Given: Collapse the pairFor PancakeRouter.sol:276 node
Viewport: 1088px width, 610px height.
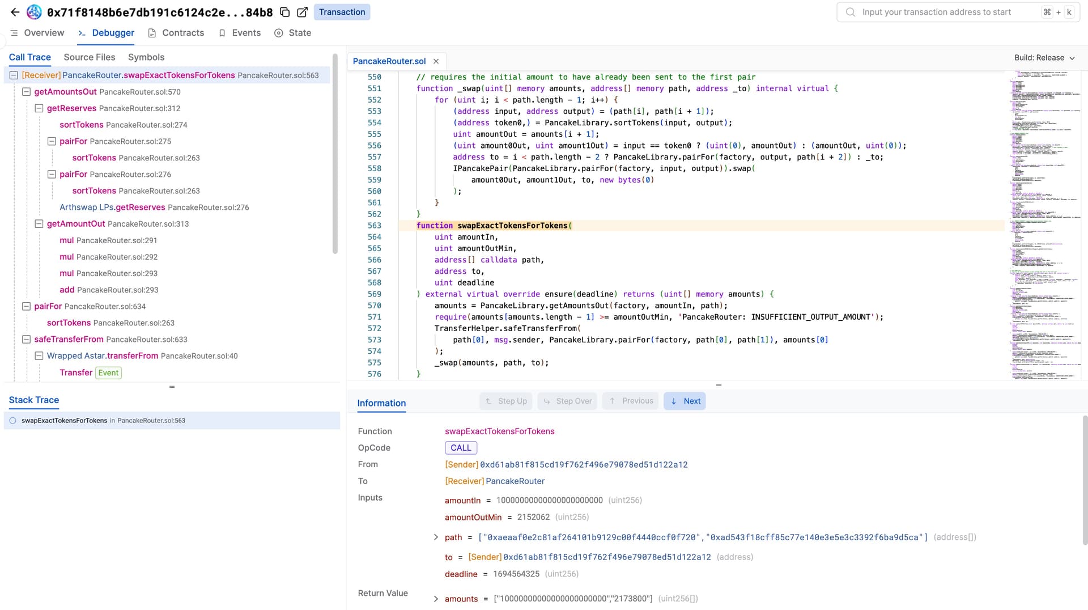Looking at the screenshot, I should (52, 174).
